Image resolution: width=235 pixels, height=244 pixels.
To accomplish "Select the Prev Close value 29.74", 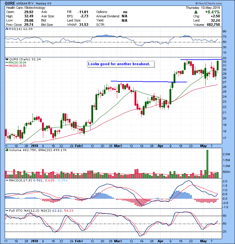I will coord(29,25).
